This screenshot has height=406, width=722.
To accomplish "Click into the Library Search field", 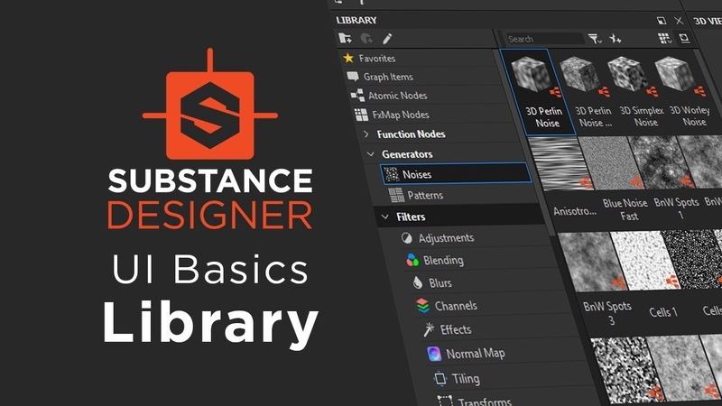I will pyautogui.click(x=545, y=39).
